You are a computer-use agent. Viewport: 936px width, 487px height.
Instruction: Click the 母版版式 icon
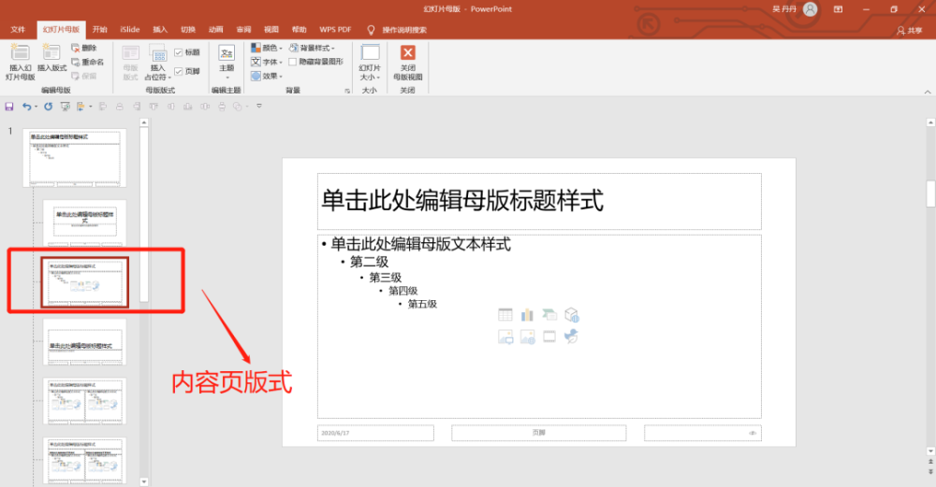pos(131,62)
